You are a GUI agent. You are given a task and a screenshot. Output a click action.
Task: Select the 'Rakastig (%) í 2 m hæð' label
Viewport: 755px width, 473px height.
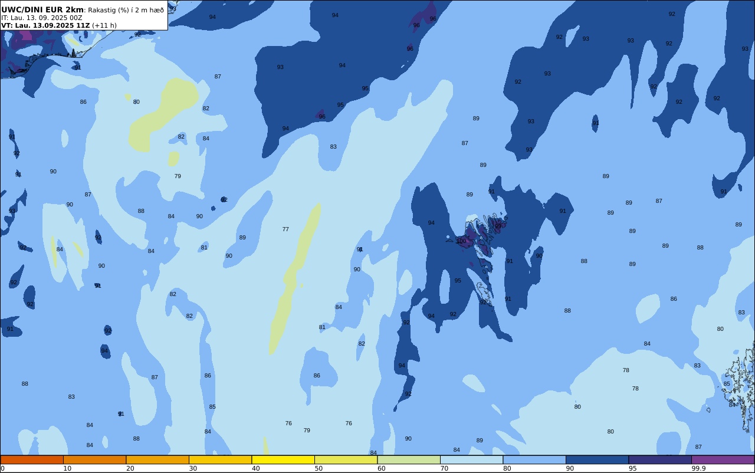click(x=126, y=10)
